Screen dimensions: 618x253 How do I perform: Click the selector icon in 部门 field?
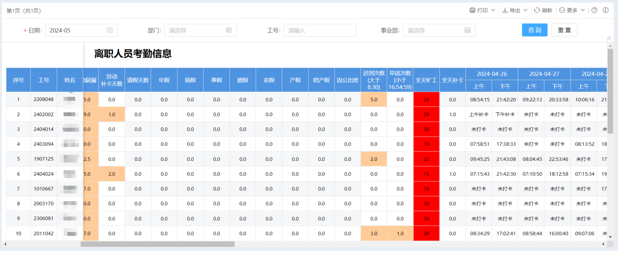pos(229,30)
